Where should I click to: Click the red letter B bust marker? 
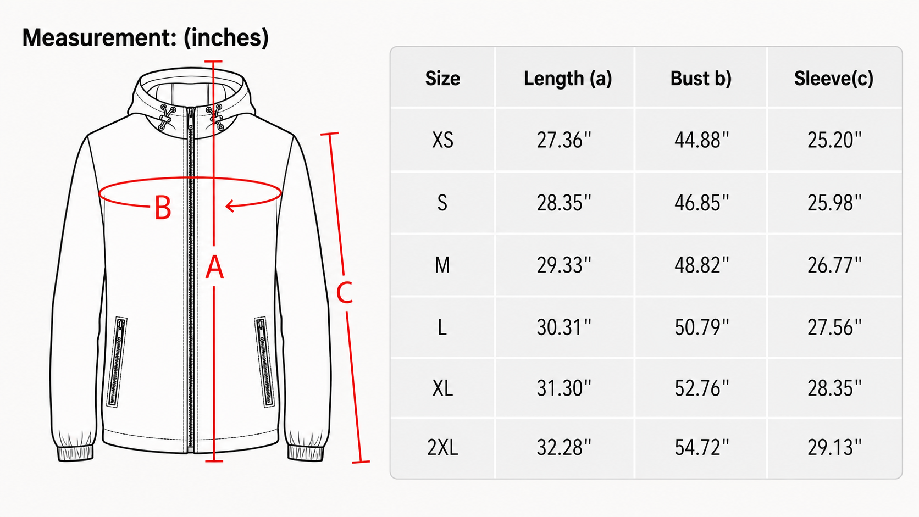click(162, 208)
